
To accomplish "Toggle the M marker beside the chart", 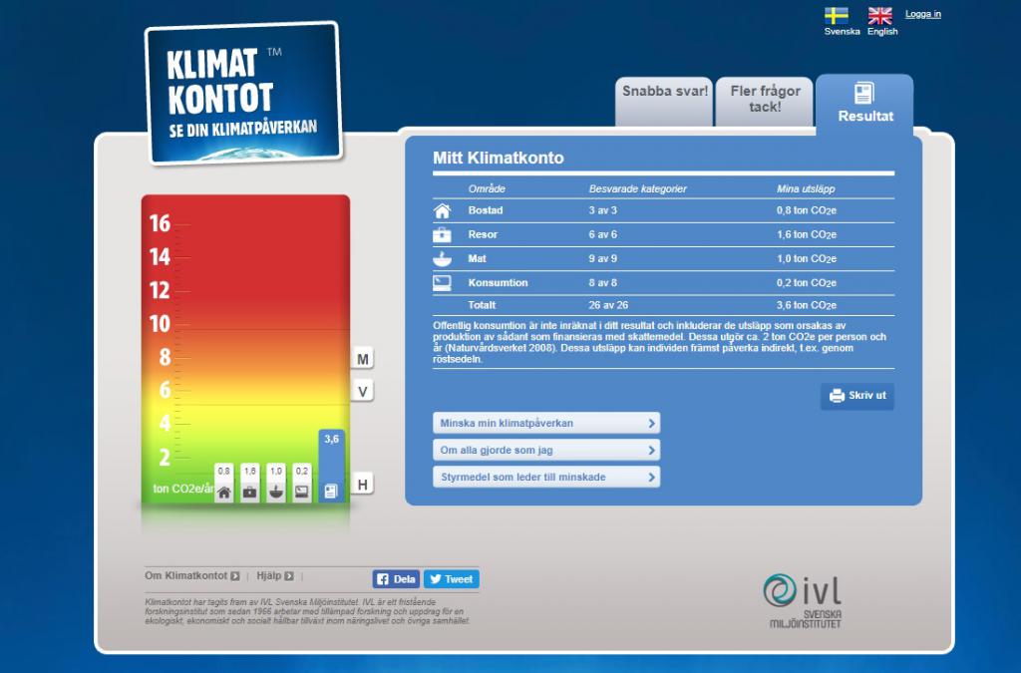I will [363, 359].
